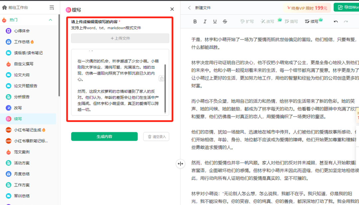Click the text box vertical scrollbar
Screen dimensions: 359x205
[x=165, y=89]
